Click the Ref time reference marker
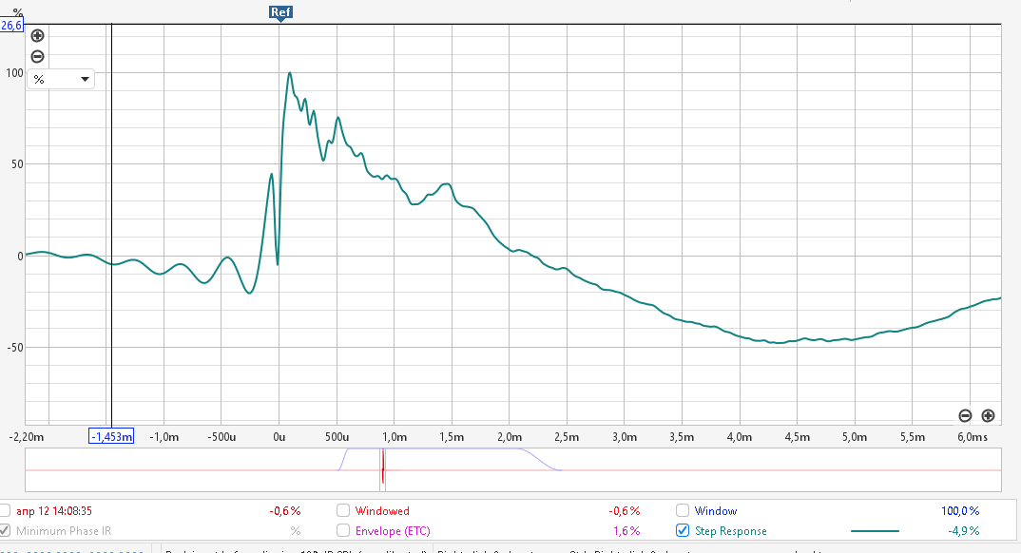The image size is (1021, 553). click(x=279, y=12)
